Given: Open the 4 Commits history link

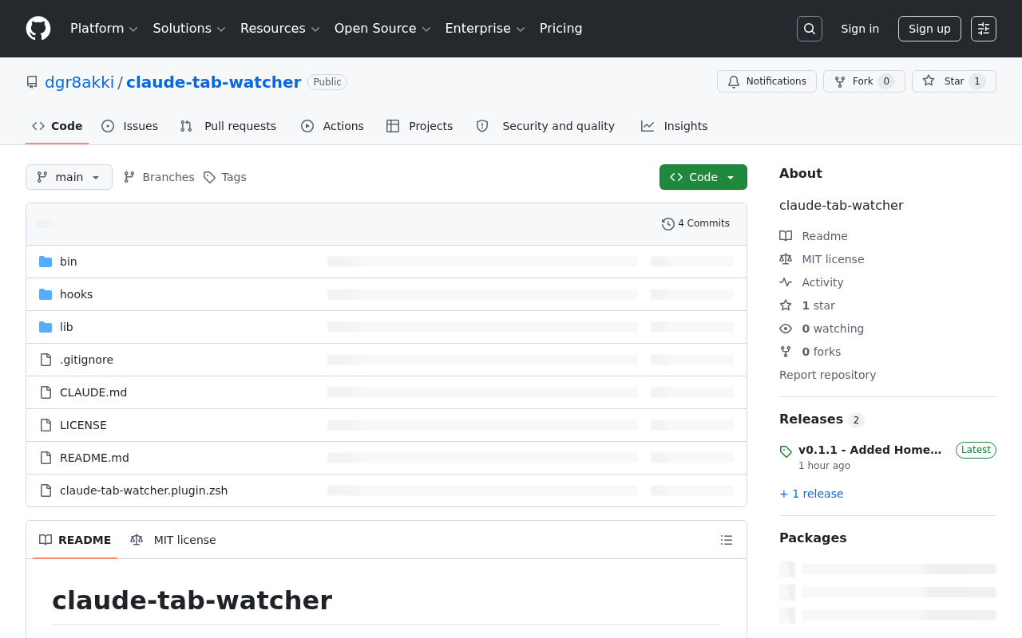Looking at the screenshot, I should coord(696,224).
